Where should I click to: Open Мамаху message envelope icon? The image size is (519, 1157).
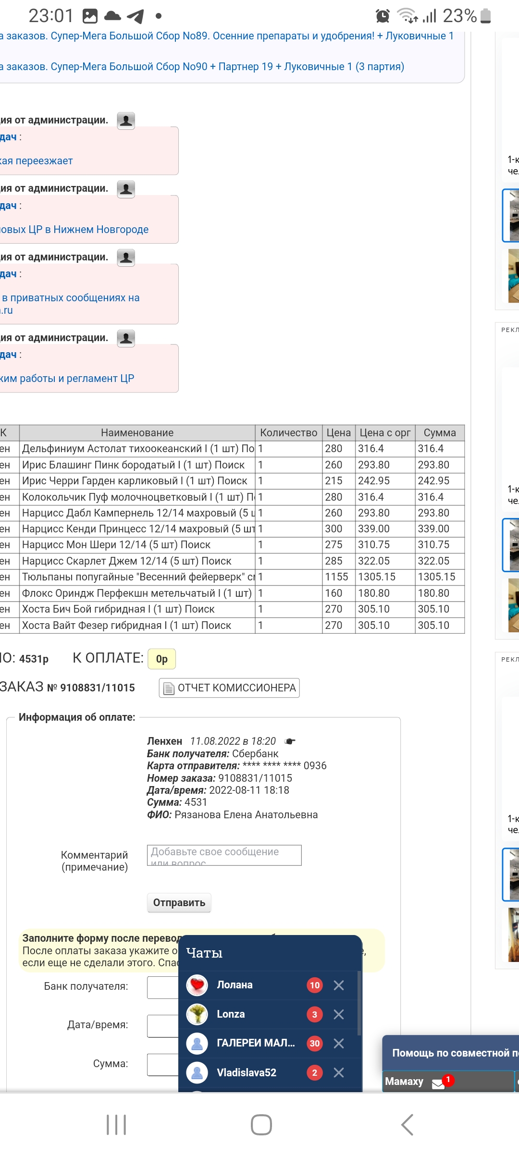pyautogui.click(x=438, y=1083)
